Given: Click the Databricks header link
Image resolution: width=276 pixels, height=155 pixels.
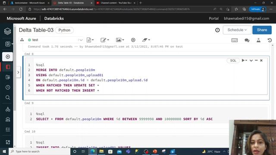Looking at the screenshot, I should coord(54,19).
